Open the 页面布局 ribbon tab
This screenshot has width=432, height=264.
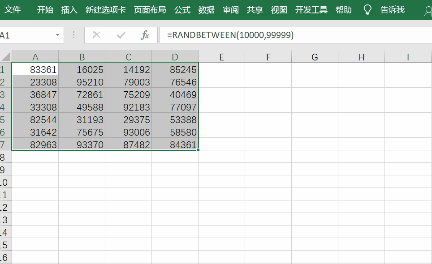[x=150, y=10]
